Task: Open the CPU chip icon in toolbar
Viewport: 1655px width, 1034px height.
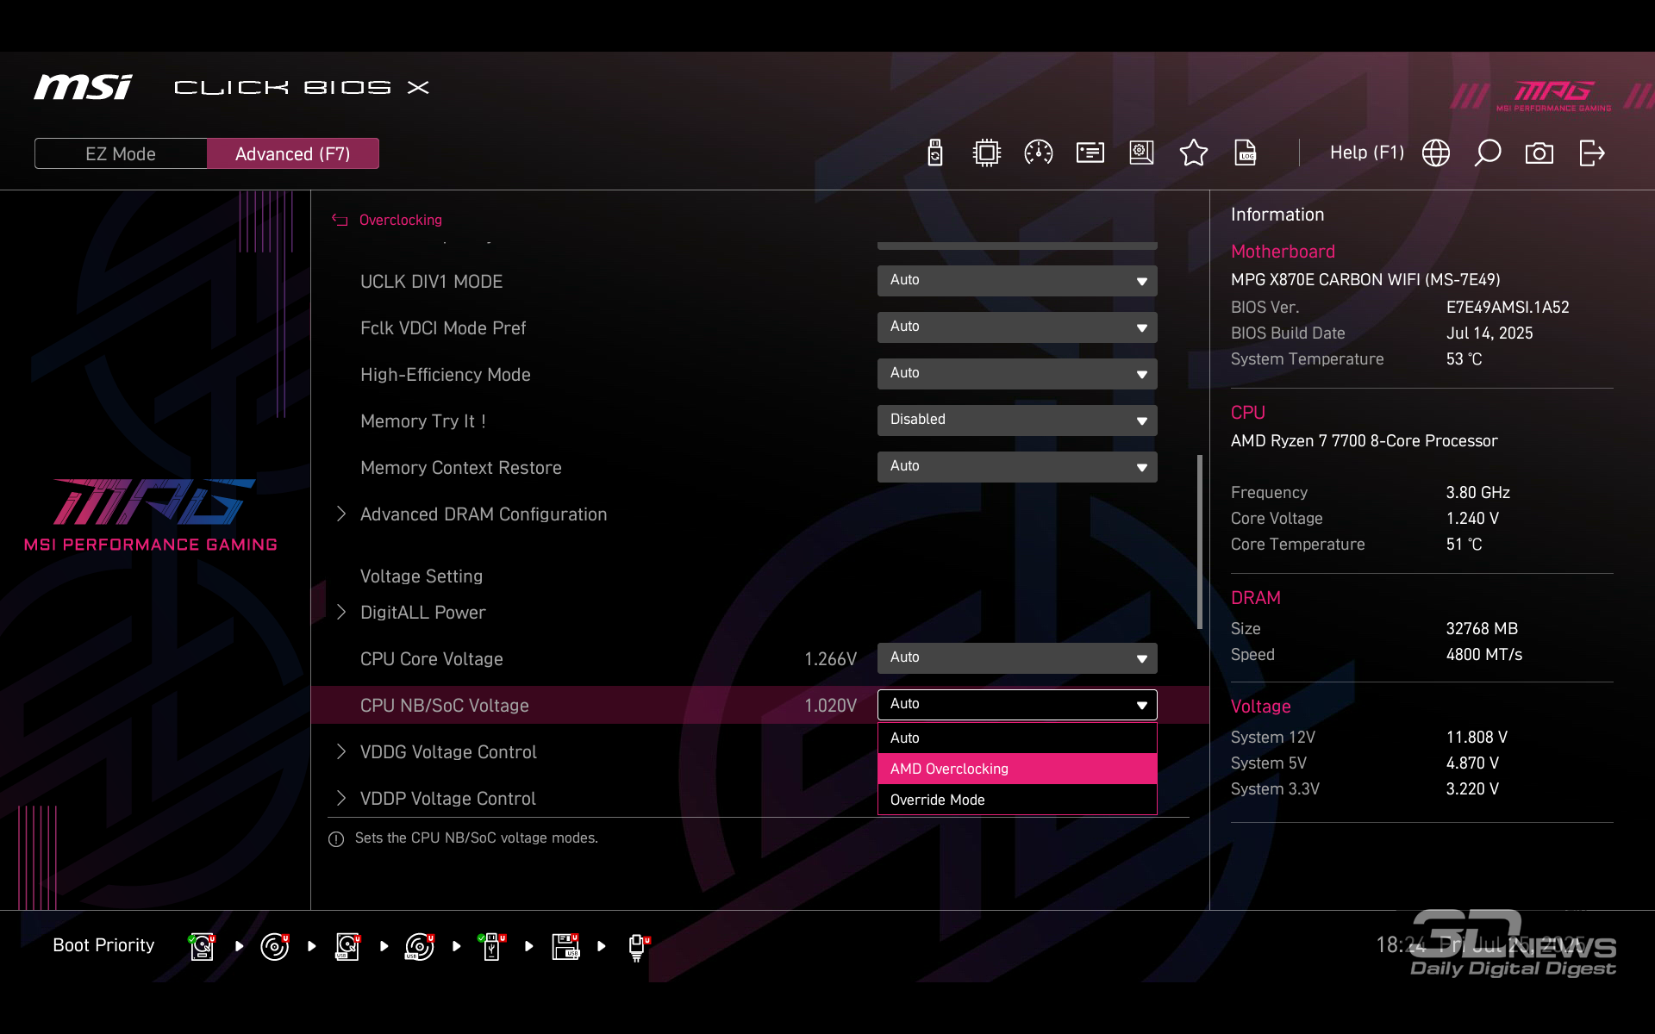Action: pos(986,153)
